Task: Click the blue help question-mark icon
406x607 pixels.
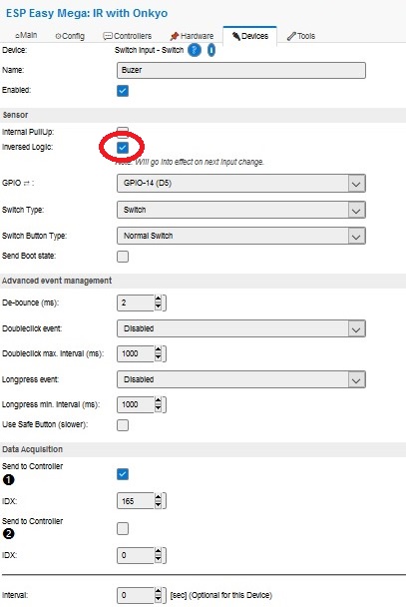Action: [195, 50]
